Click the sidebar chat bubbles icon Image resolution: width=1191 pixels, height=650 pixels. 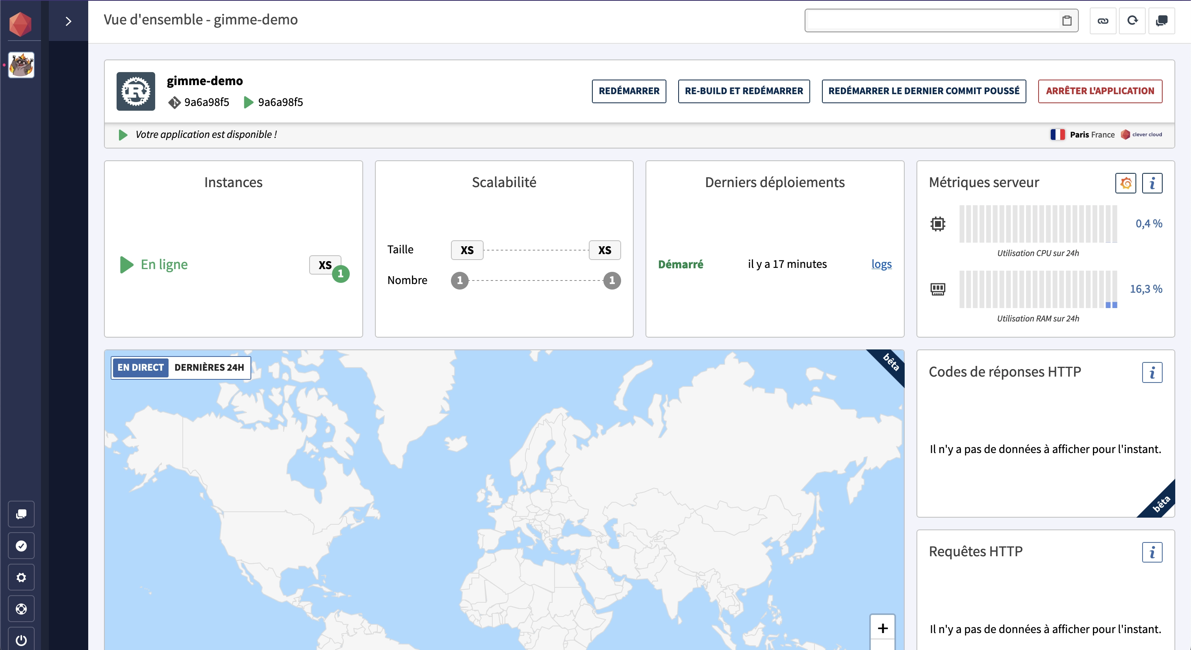coord(21,514)
